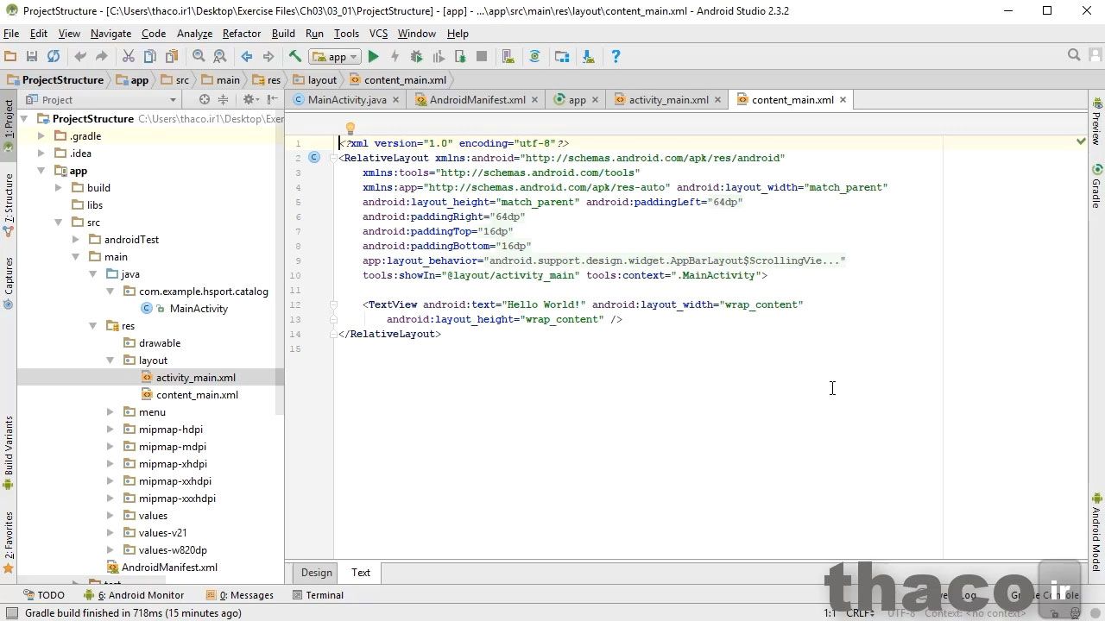Click the Undo arrow icon
Viewport: 1105px width, 621px height.
coord(80,56)
